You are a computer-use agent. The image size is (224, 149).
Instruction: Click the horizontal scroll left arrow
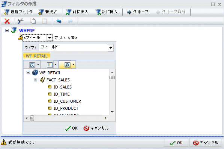(27, 118)
